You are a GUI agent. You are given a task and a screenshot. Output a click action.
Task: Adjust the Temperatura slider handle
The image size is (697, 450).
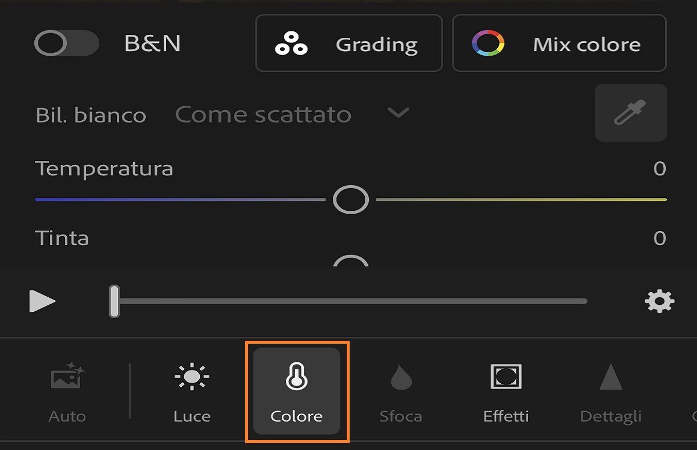click(x=350, y=200)
